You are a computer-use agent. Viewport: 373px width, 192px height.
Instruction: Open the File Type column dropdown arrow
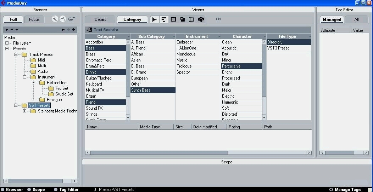coord(310,36)
